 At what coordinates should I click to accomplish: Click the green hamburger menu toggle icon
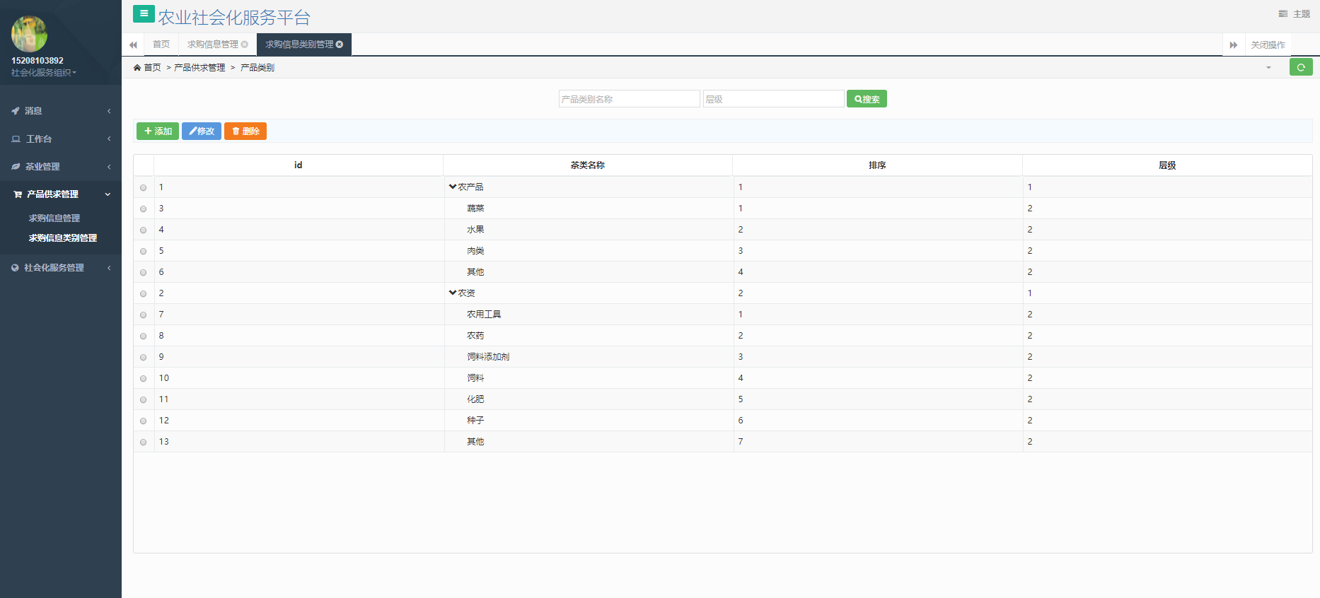(x=144, y=13)
